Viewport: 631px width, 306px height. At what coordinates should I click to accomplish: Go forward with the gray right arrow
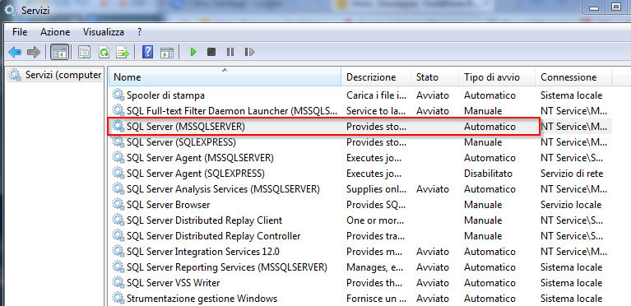pyautogui.click(x=34, y=52)
